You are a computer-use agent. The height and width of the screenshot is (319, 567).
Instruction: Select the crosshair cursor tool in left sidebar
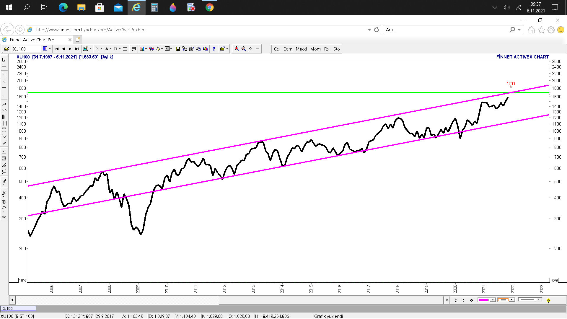pyautogui.click(x=4, y=66)
